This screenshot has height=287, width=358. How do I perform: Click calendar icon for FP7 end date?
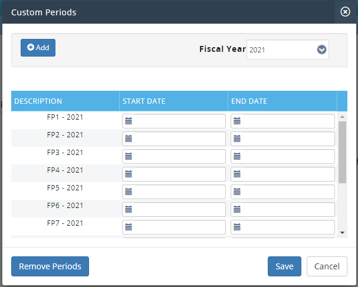tap(237, 227)
